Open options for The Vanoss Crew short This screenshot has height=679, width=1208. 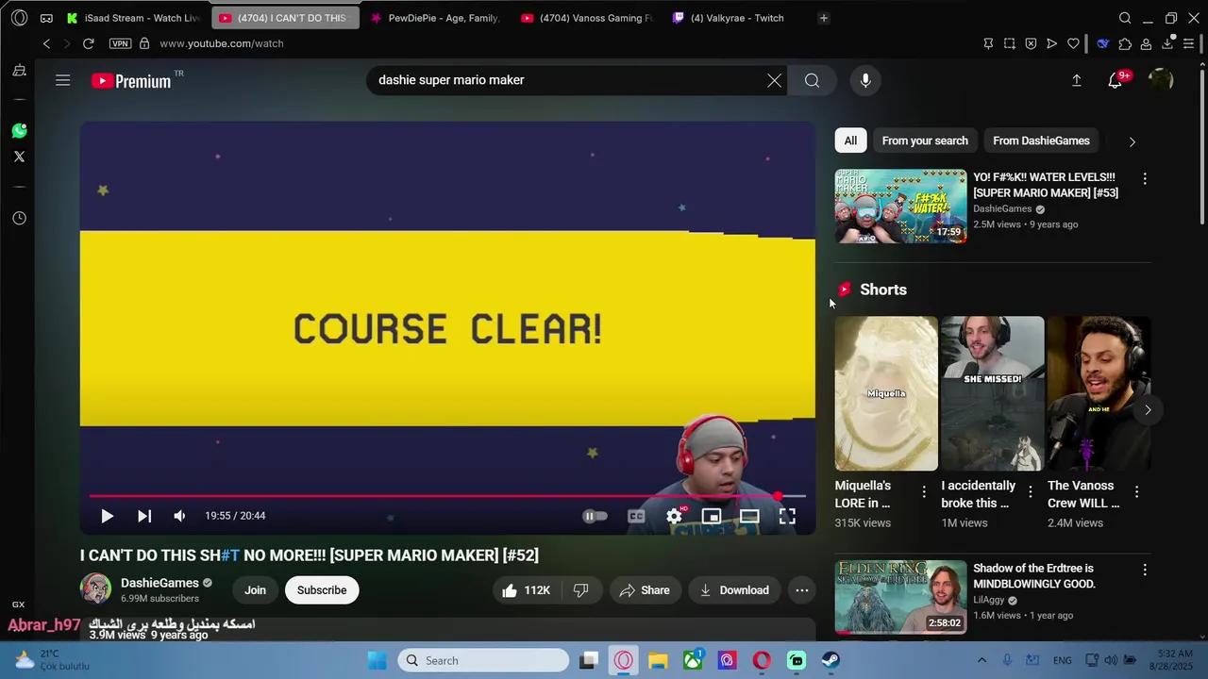click(1136, 491)
